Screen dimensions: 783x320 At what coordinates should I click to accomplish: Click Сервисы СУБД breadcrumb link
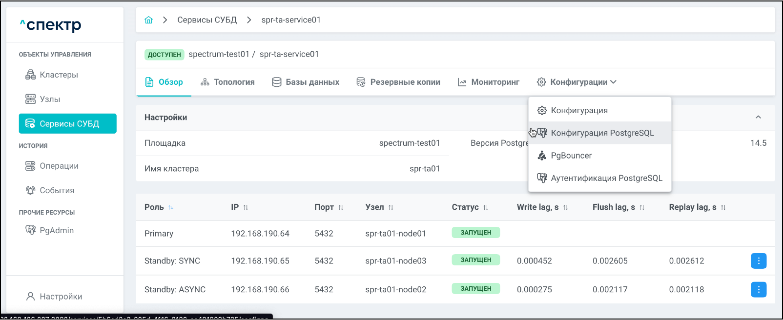(x=207, y=20)
